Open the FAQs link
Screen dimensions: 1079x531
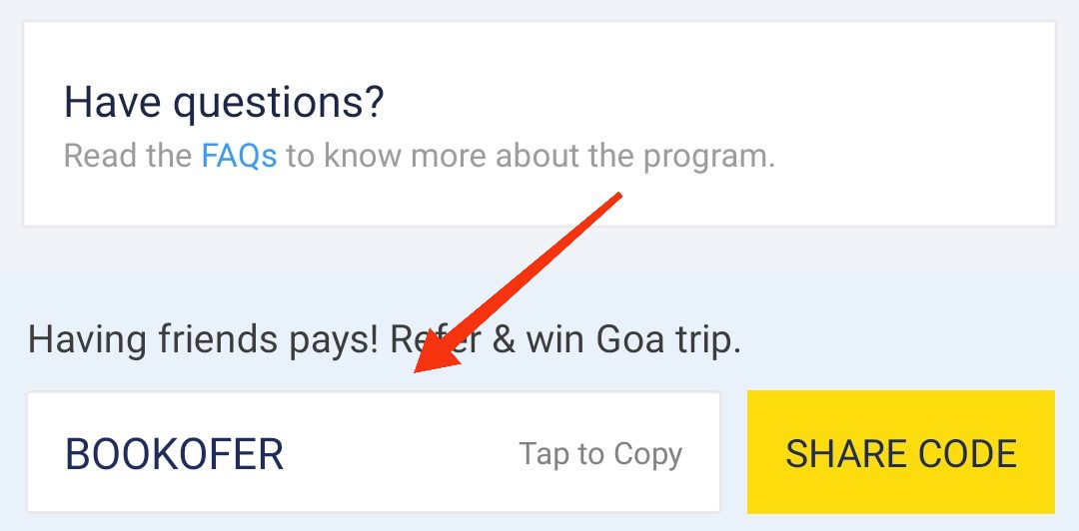click(239, 157)
